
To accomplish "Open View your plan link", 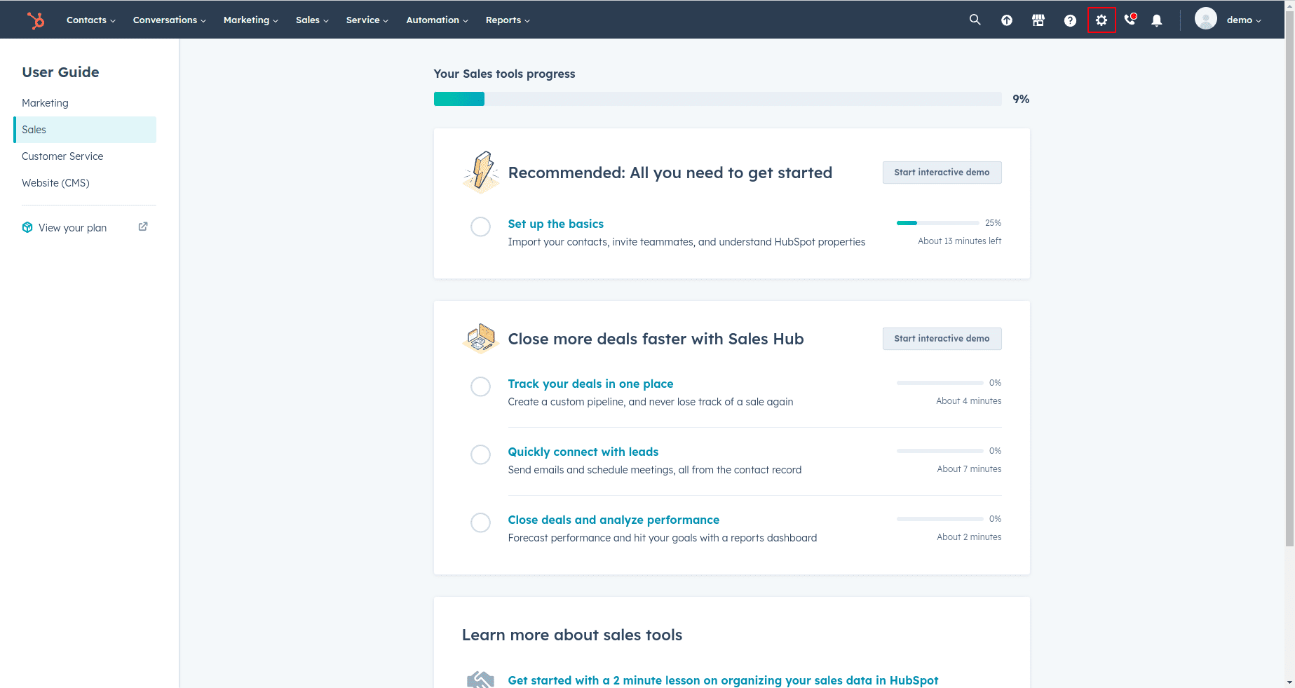I will tap(72, 228).
